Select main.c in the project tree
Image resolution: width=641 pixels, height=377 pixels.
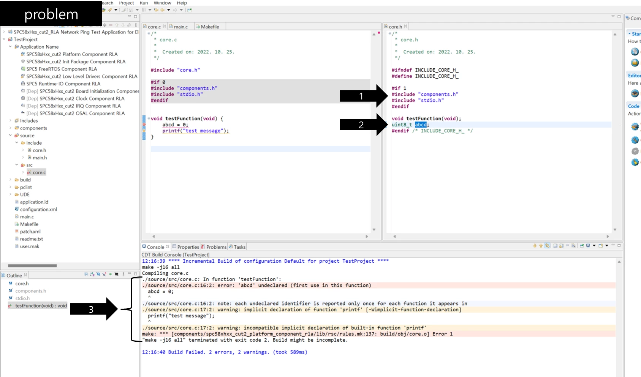[x=27, y=217]
